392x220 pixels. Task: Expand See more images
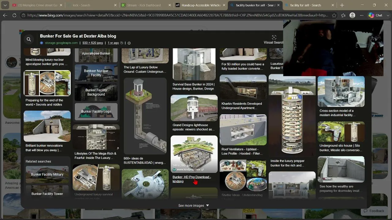[x=194, y=206]
